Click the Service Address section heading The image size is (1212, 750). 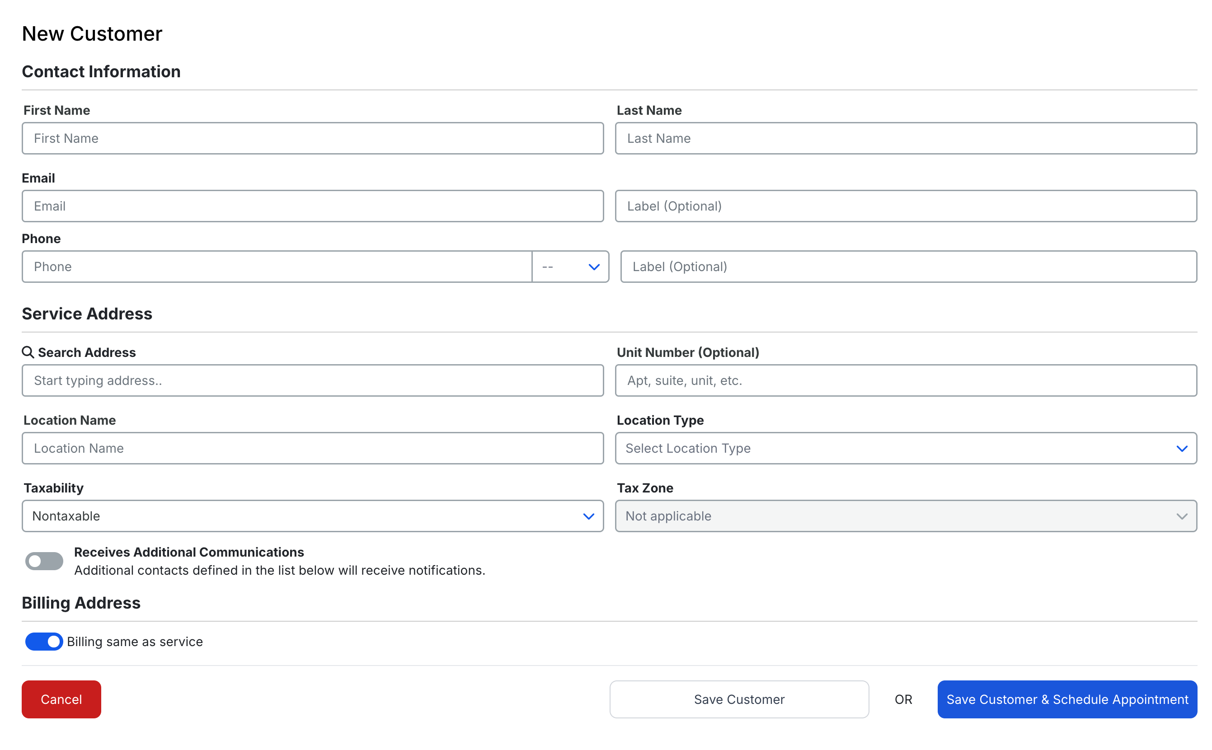click(x=87, y=314)
